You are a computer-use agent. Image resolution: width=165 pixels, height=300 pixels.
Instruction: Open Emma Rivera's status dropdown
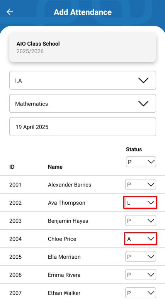pos(141,275)
